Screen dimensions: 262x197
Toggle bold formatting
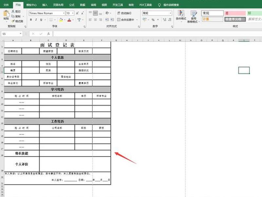tap(31, 20)
